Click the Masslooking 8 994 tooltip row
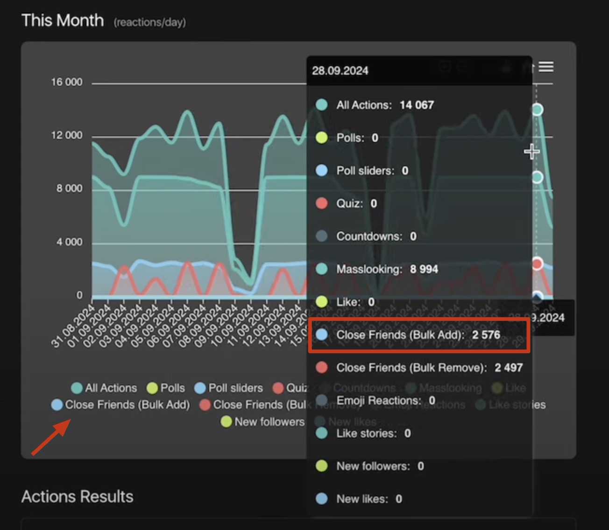 pos(387,269)
